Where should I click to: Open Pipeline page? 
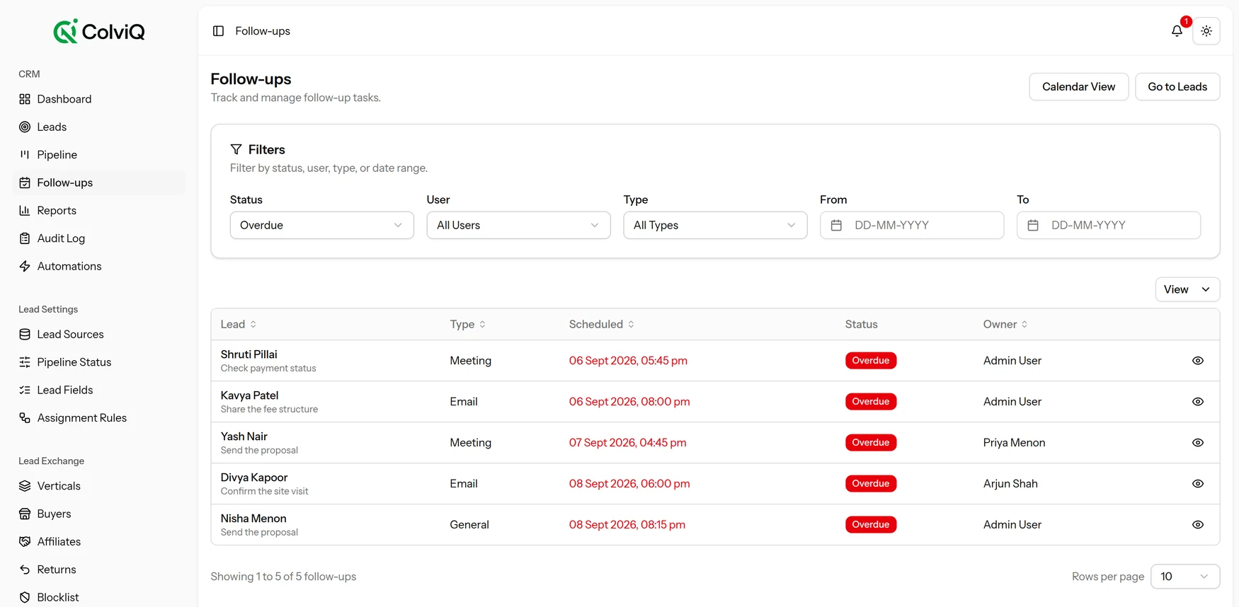pyautogui.click(x=99, y=155)
